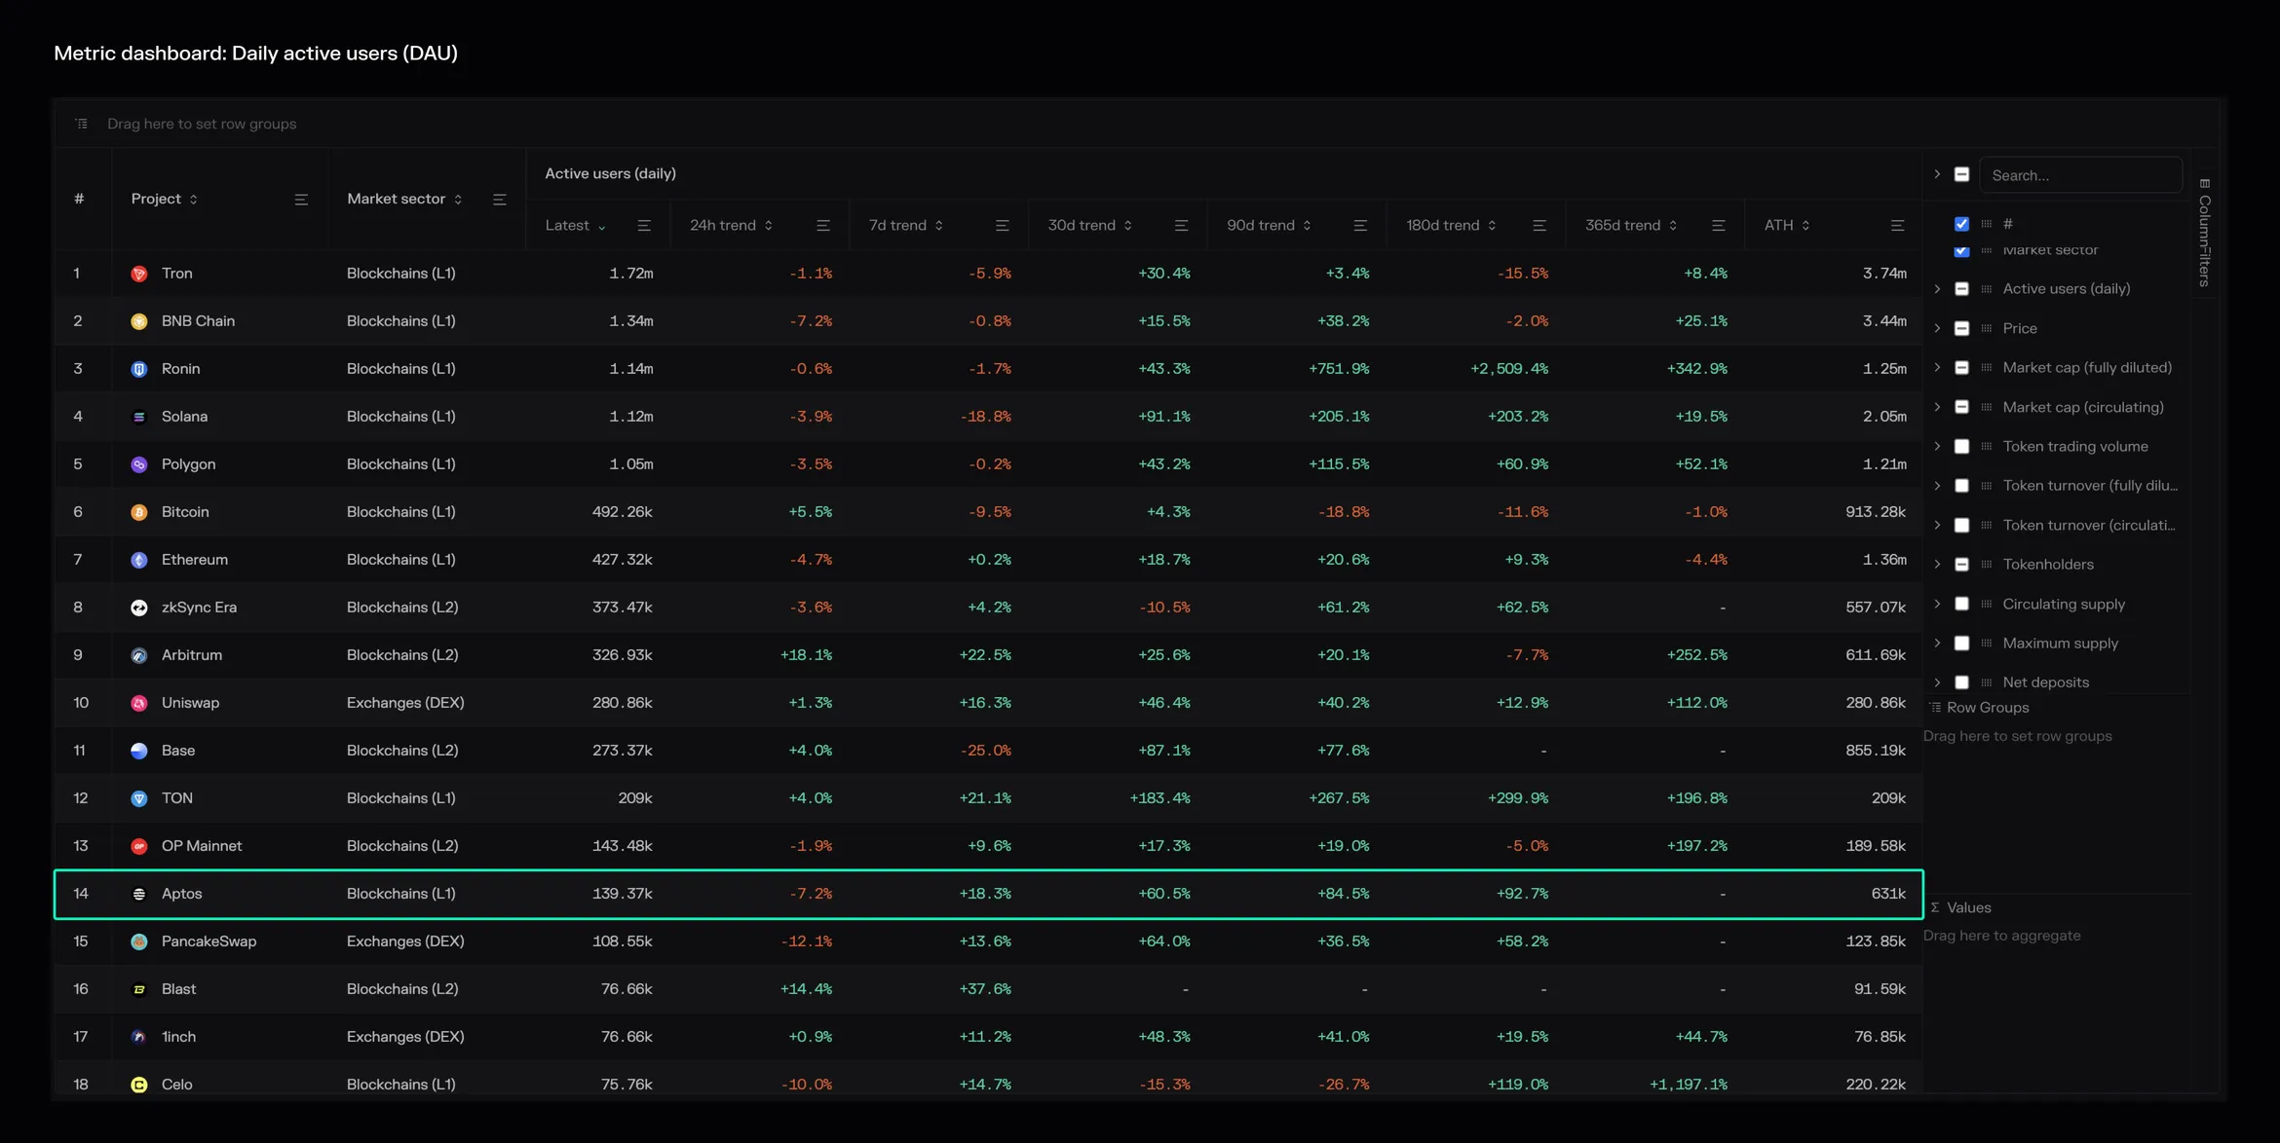Expand the Maximum supply column group

(1937, 643)
